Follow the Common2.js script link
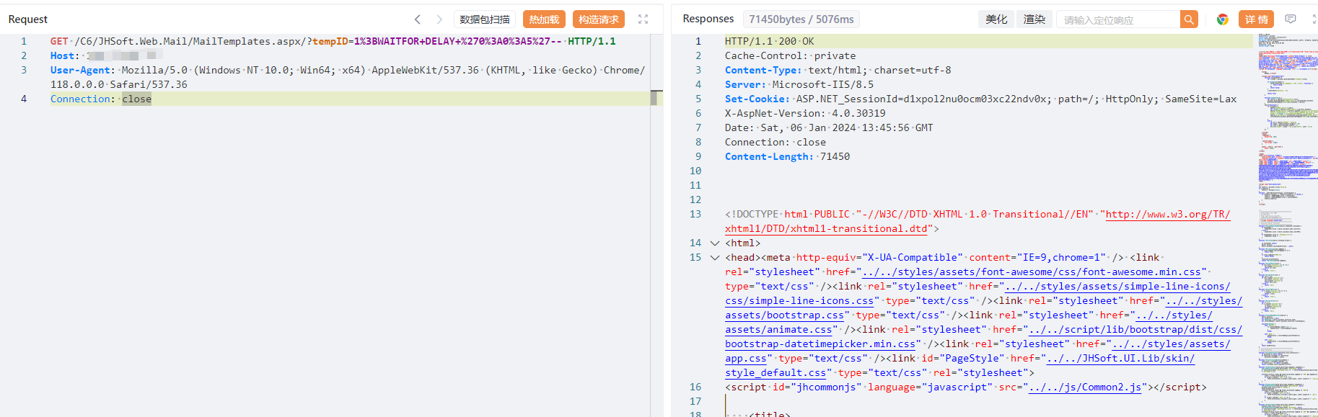Screen dimensions: 1318x417 (x=1085, y=387)
